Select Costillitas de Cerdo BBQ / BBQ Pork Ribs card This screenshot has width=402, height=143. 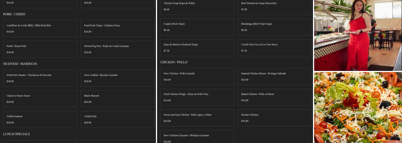click(40, 29)
